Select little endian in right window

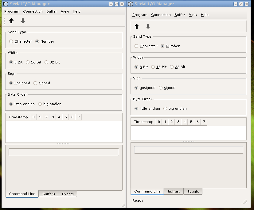pyautogui.click(x=147, y=109)
